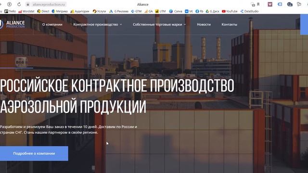Click headline line Аэрозольной продукции
The width and height of the screenshot is (308, 173).
(x=73, y=107)
